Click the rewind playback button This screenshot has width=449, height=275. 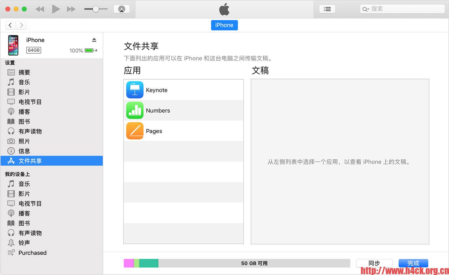(40, 9)
